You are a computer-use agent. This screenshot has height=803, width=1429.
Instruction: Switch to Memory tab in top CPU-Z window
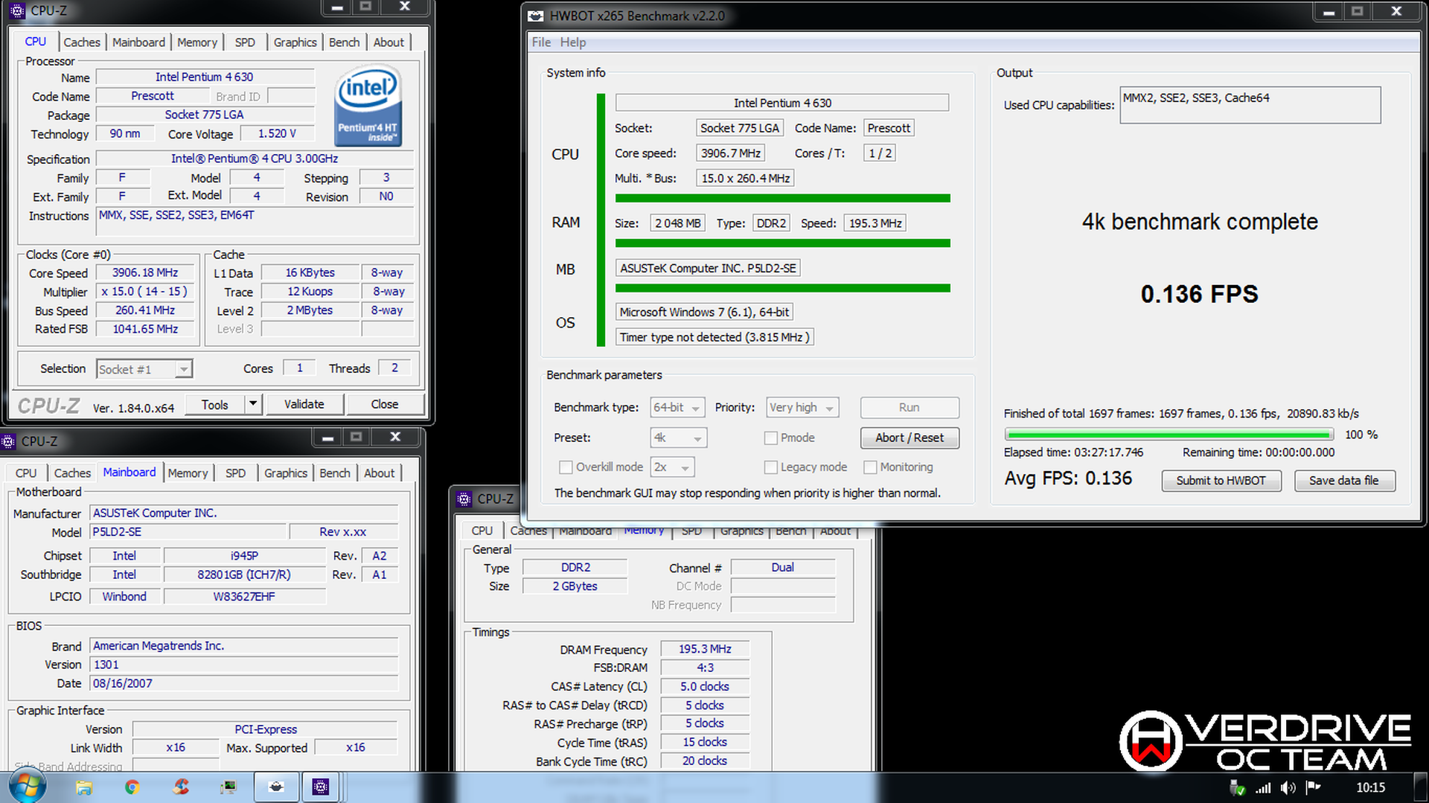197,42
